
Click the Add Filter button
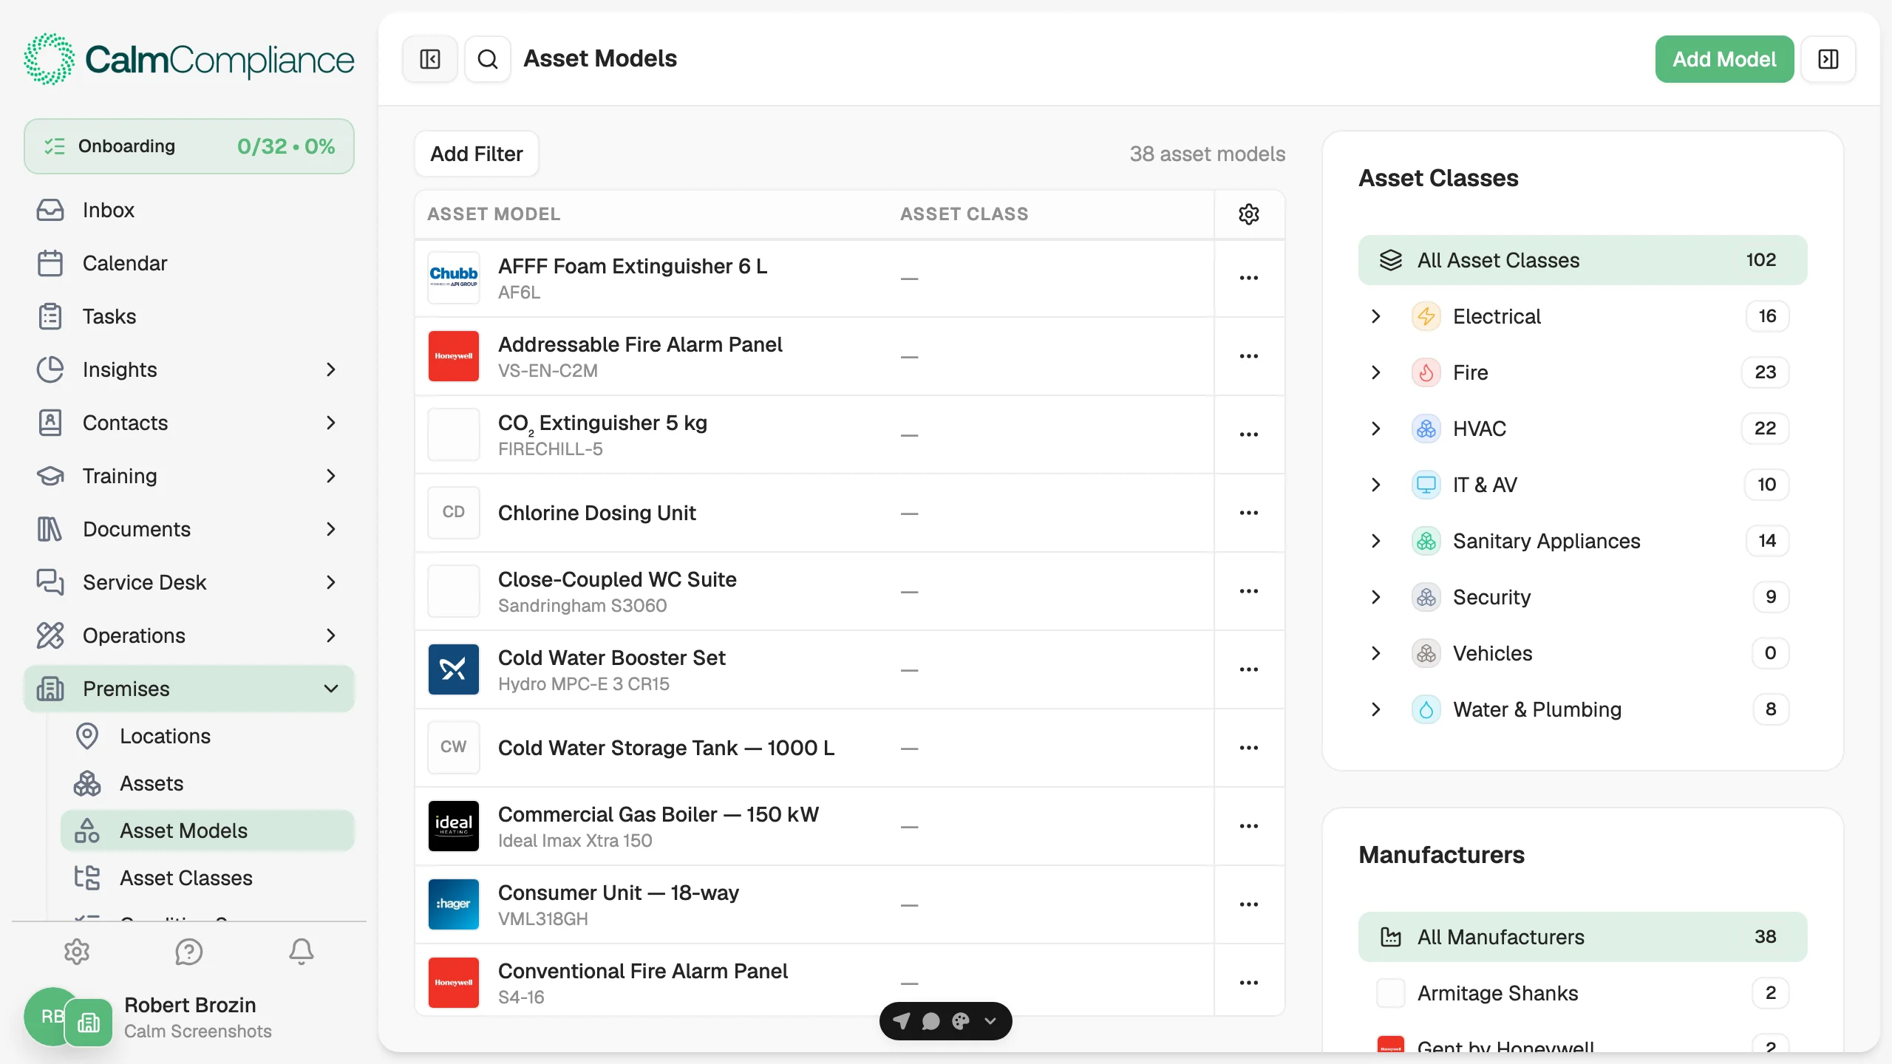point(477,154)
